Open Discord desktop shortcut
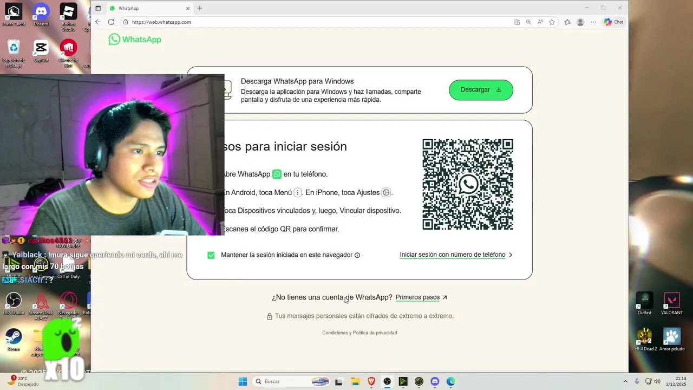This screenshot has width=693, height=390. [x=41, y=15]
